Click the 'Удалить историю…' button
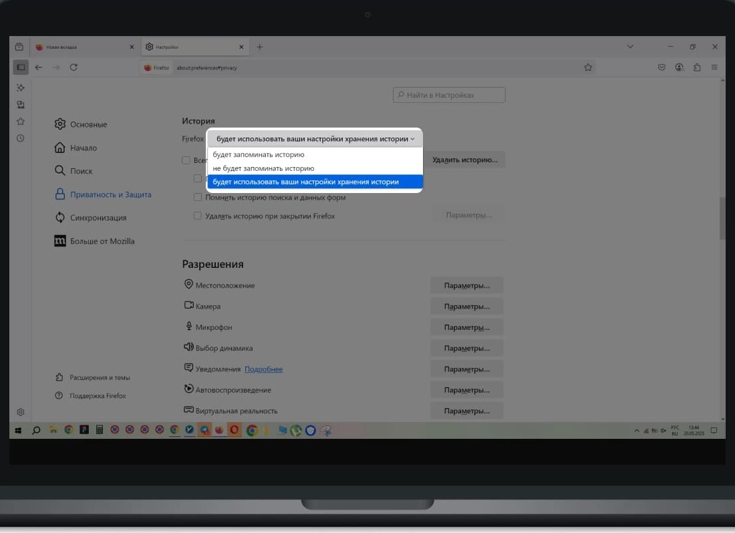The image size is (735, 533). (x=464, y=160)
